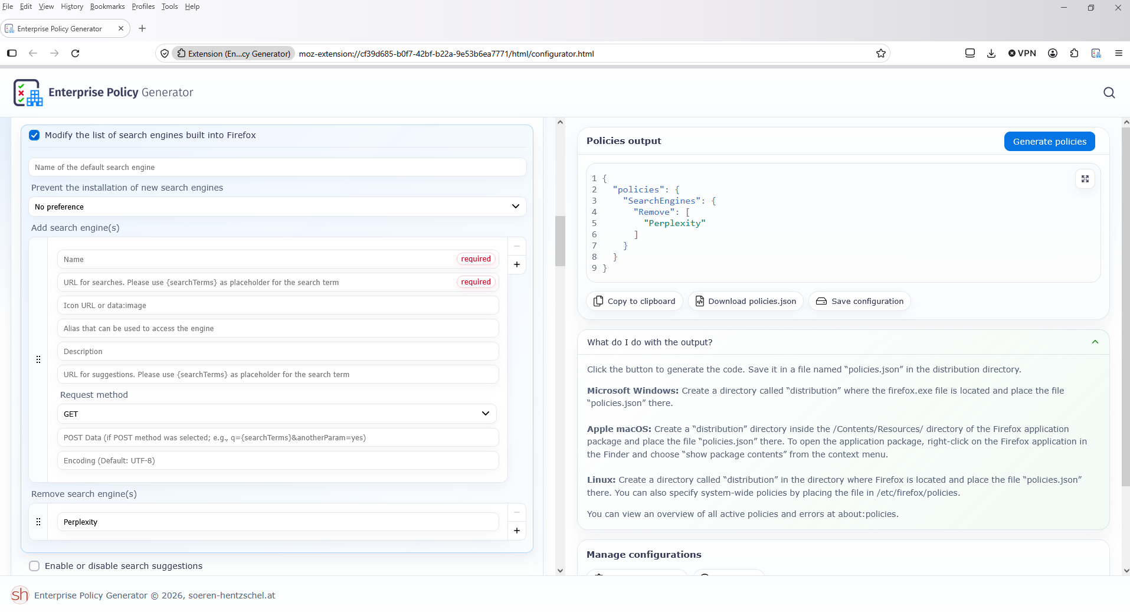Open the saved tabs container icon
Viewport: 1130px width, 612px height.
(969, 53)
